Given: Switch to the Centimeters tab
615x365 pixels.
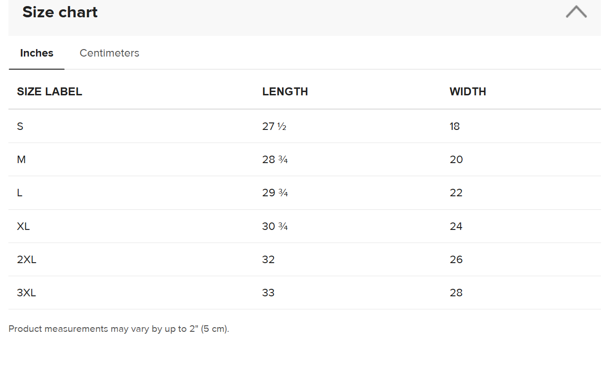Looking at the screenshot, I should 109,53.
